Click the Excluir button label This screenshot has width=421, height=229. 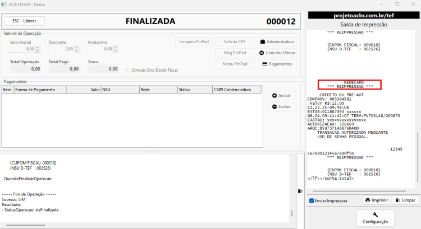pos(285,106)
